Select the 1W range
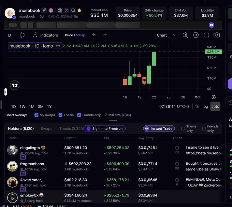Viewport: 232px width, 207px height. [x=22, y=107]
